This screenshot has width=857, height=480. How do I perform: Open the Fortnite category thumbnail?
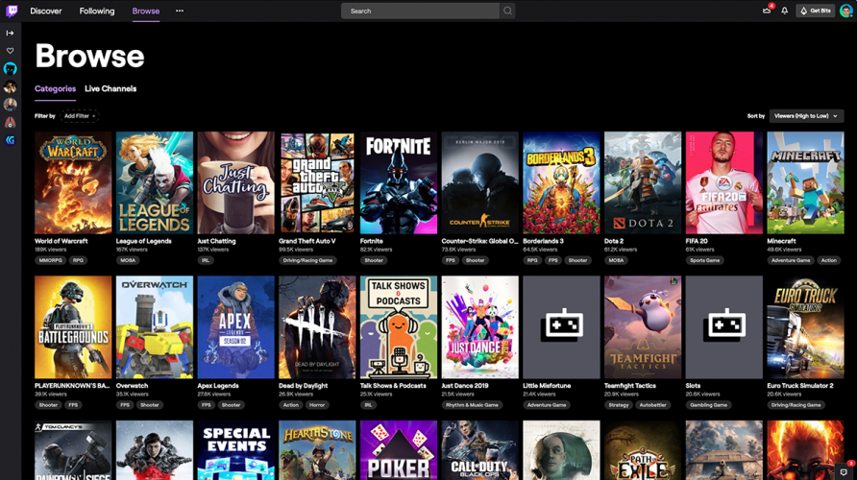[399, 183]
